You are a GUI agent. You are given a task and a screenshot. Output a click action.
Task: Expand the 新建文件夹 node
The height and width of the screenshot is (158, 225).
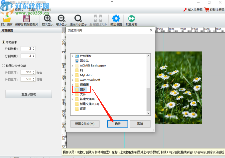click(72, 99)
